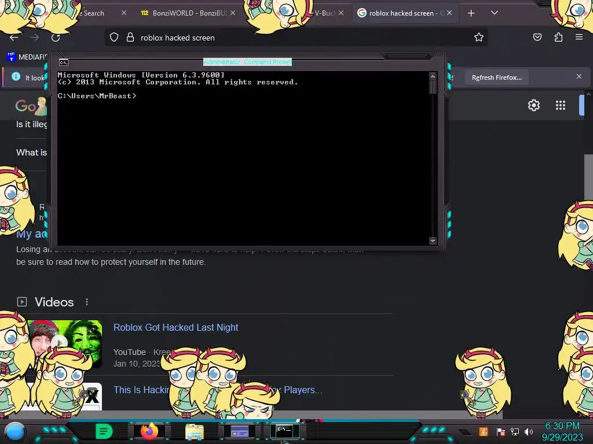Open the MEDIAFIRE bookmark
The height and width of the screenshot is (444, 593).
pos(27,57)
